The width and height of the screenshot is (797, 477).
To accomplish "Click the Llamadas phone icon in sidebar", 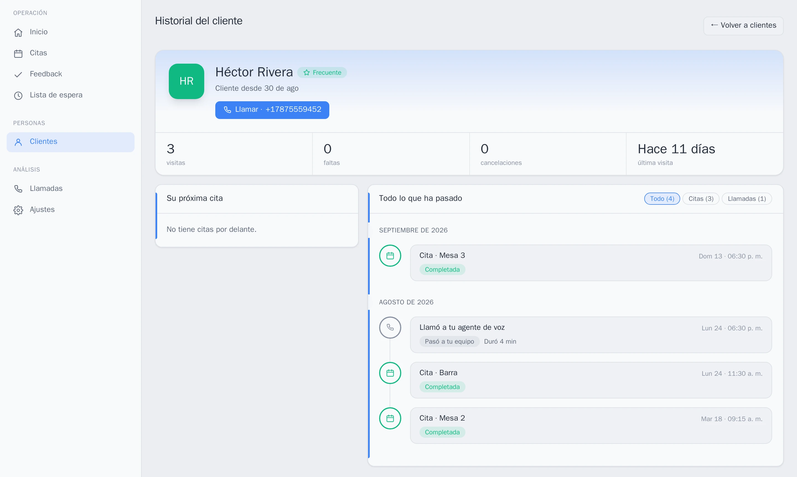I will pyautogui.click(x=18, y=189).
